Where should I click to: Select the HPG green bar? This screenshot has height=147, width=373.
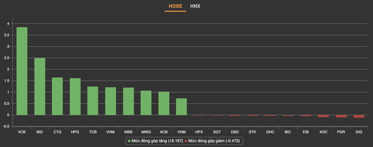(75, 96)
